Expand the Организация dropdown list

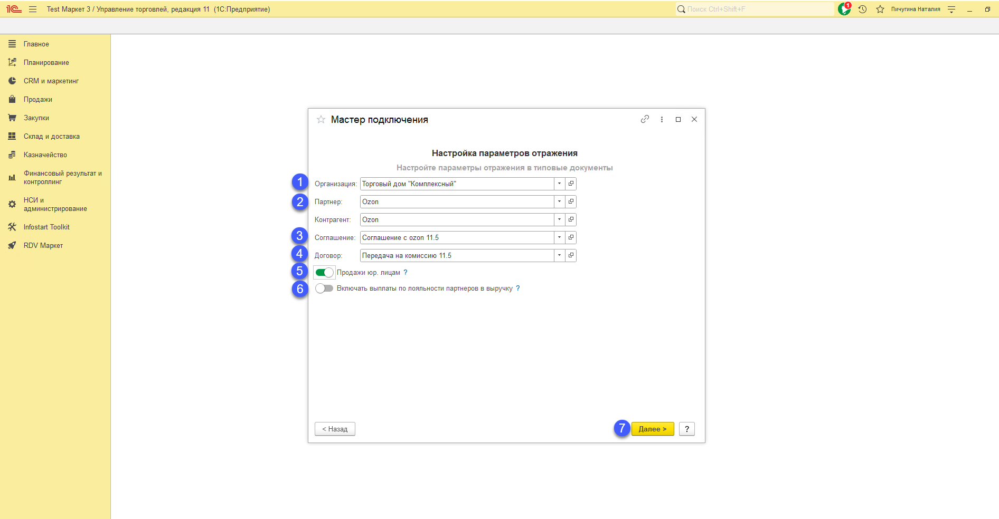559,184
